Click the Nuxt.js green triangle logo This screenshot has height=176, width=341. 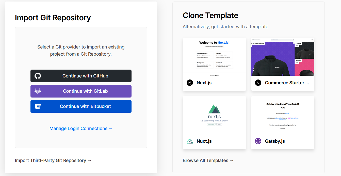[190, 141]
